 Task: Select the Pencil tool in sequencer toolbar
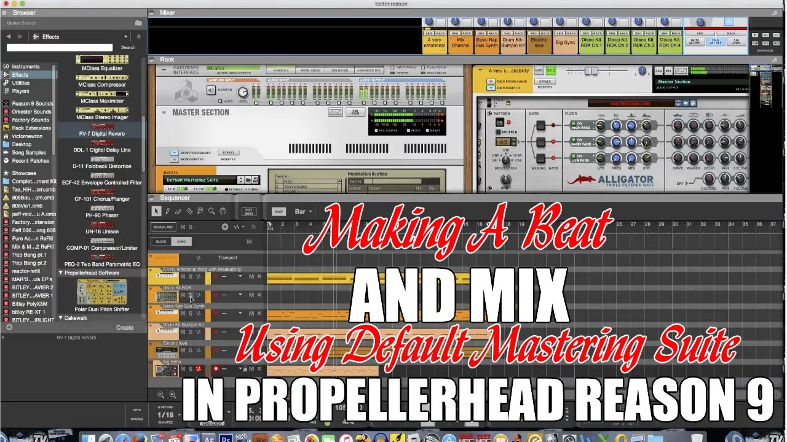[167, 211]
